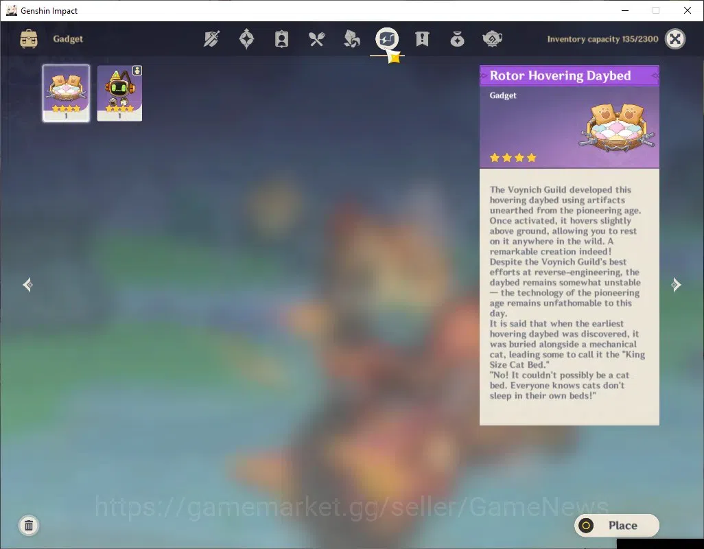Open the Precious Items tab
Viewport: 704px width, 549px height.
coord(457,39)
